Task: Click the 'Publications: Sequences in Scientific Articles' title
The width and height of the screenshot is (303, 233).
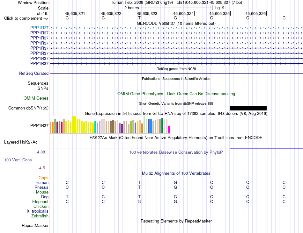Action: pyautogui.click(x=176, y=79)
